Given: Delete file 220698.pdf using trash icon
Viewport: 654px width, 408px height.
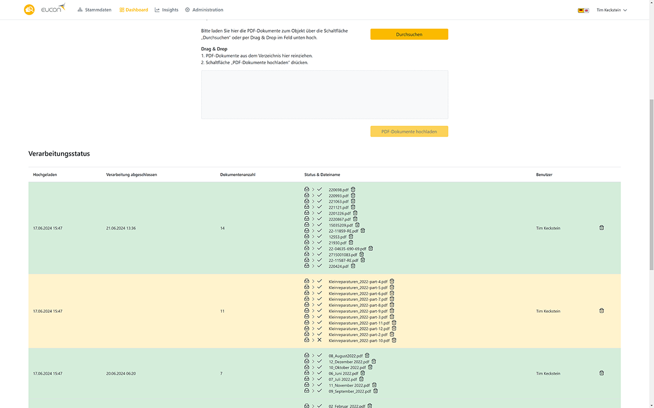Looking at the screenshot, I should tap(353, 189).
